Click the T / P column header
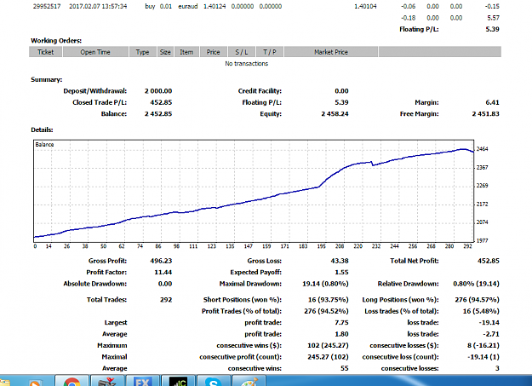Viewport: 532px width, 386px height. [270, 52]
